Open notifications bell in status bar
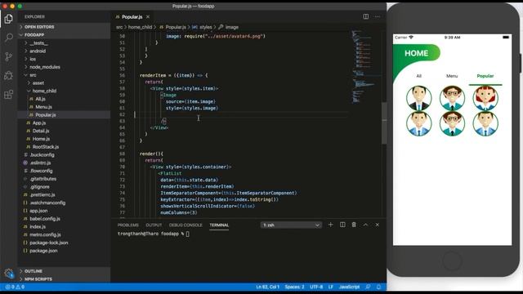This screenshot has height=294, width=523. pos(378,287)
